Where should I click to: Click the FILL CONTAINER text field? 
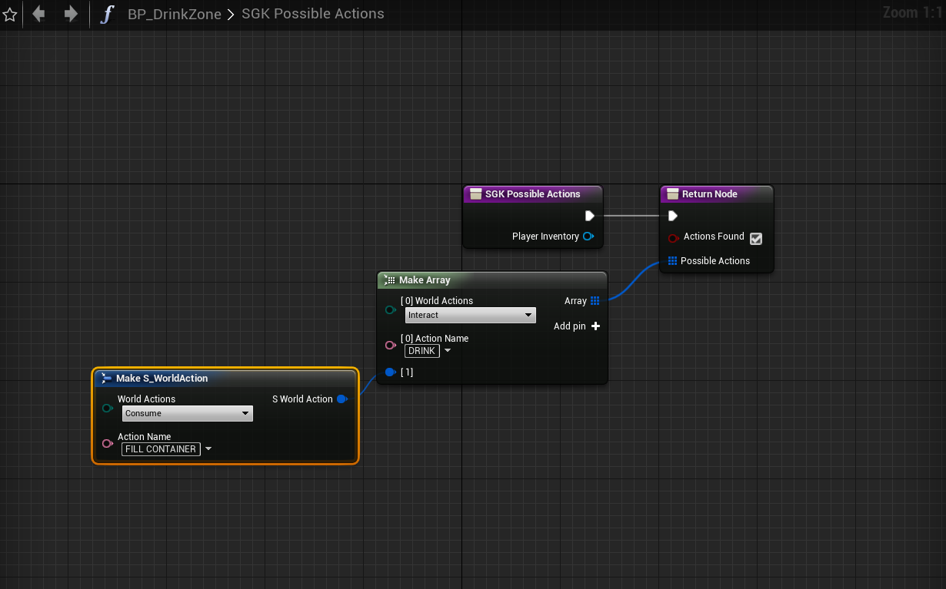(161, 449)
